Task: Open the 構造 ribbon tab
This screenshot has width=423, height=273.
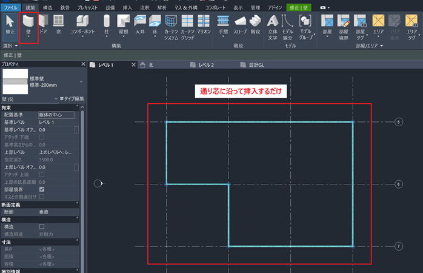Action: pos(47,7)
